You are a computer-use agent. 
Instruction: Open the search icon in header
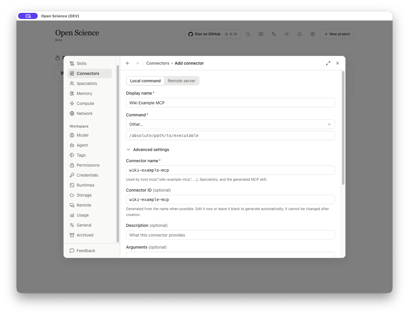248,34
